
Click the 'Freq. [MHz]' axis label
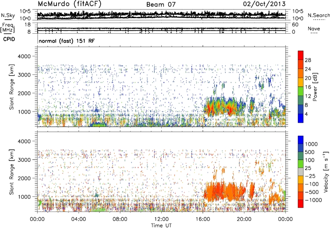[8, 28]
